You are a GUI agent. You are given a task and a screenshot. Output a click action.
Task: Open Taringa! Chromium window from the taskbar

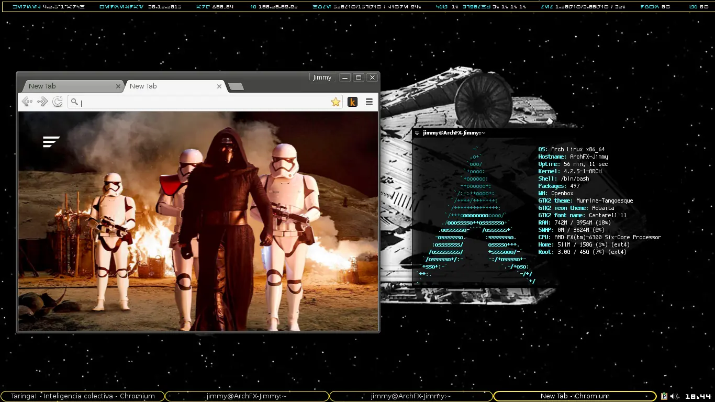pyautogui.click(x=83, y=396)
